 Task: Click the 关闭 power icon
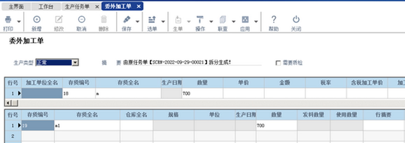click(x=296, y=20)
